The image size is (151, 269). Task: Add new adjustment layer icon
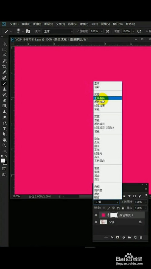124,238
